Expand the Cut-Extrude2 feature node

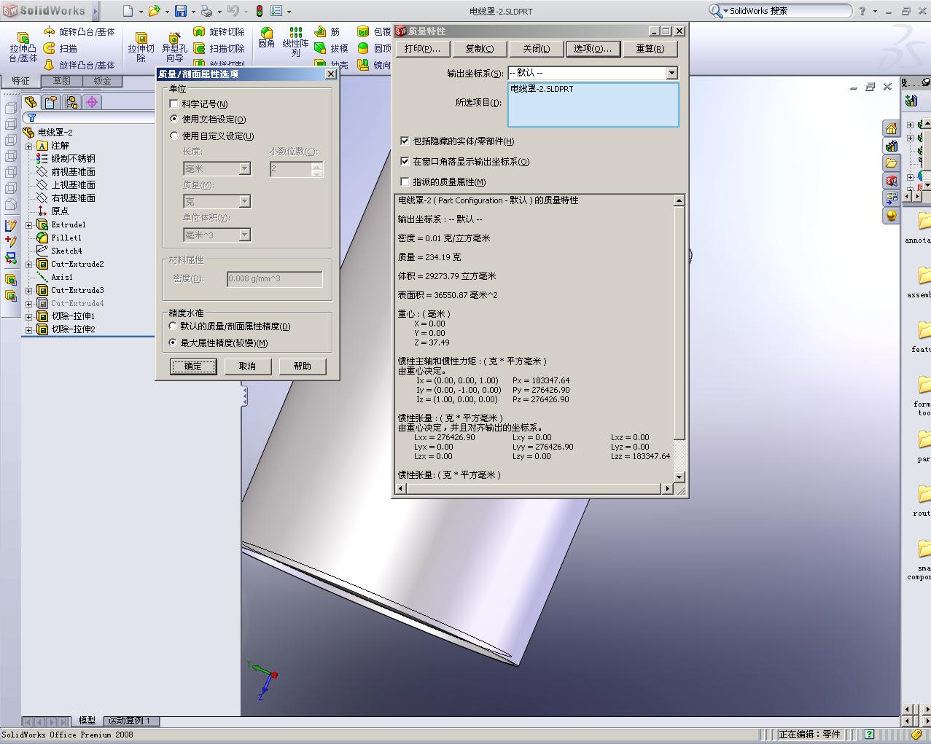click(29, 264)
